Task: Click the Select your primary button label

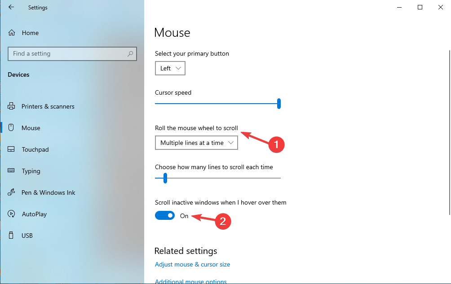Action: [x=192, y=54]
